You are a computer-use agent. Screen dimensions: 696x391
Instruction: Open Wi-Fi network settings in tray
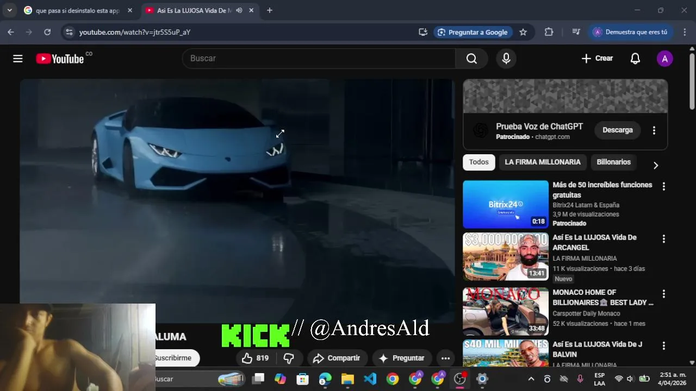619,379
